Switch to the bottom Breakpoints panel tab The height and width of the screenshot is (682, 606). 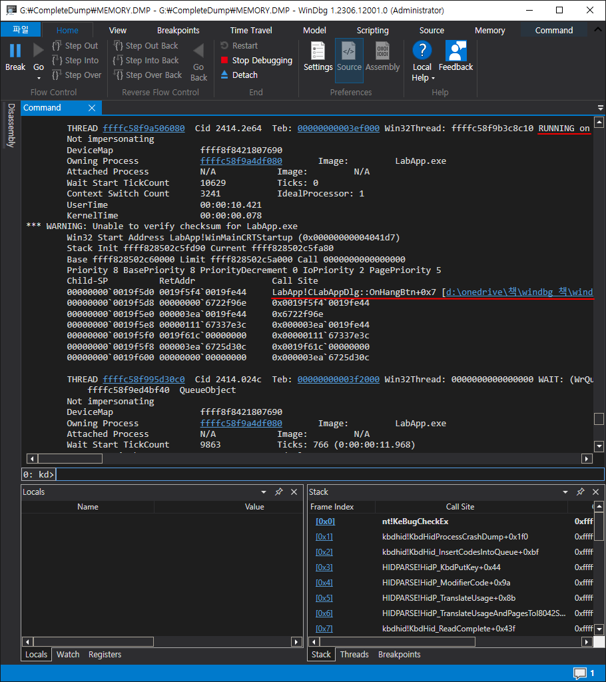click(x=399, y=655)
